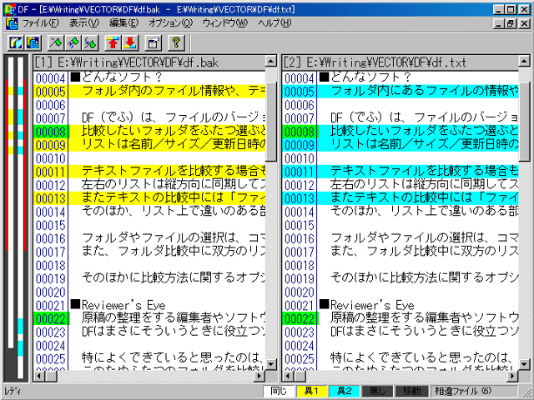Image resolution: width=534 pixels, height=400 pixels.
Task: Click the cyan 異2 legend swatch
Action: (345, 391)
